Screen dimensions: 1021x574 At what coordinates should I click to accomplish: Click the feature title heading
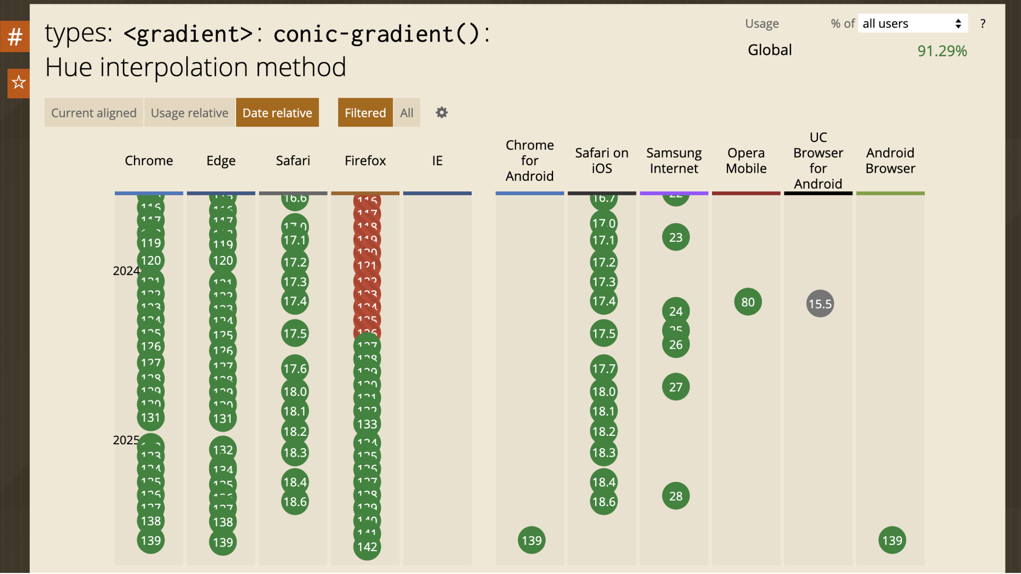tap(267, 50)
